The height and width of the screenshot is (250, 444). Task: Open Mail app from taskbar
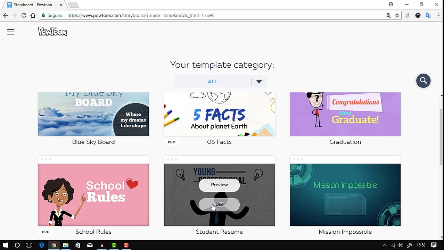coord(90,245)
